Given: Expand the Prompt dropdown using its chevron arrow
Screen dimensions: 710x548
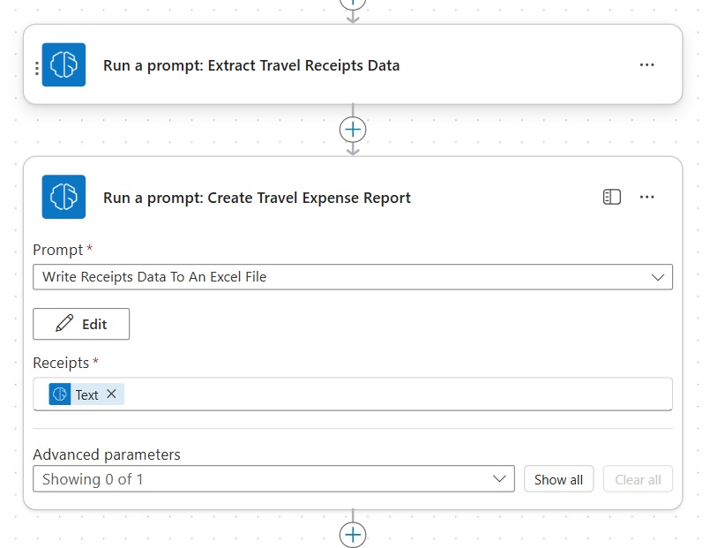Looking at the screenshot, I should pyautogui.click(x=657, y=277).
